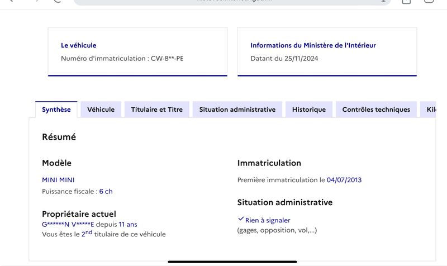Click first registration date 04/07/2013
Image resolution: width=447 pixels, height=266 pixels.
pos(344,180)
